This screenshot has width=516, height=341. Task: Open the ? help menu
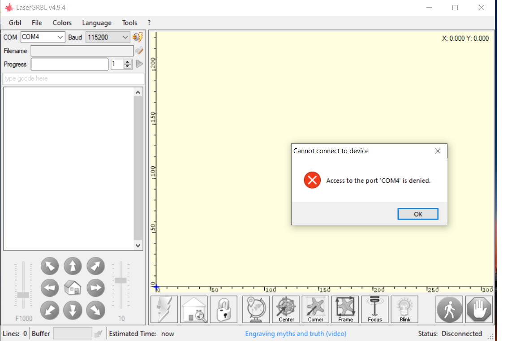149,23
